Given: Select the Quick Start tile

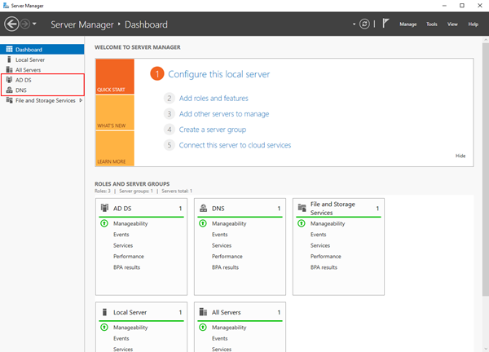Looking at the screenshot, I should (115, 77).
